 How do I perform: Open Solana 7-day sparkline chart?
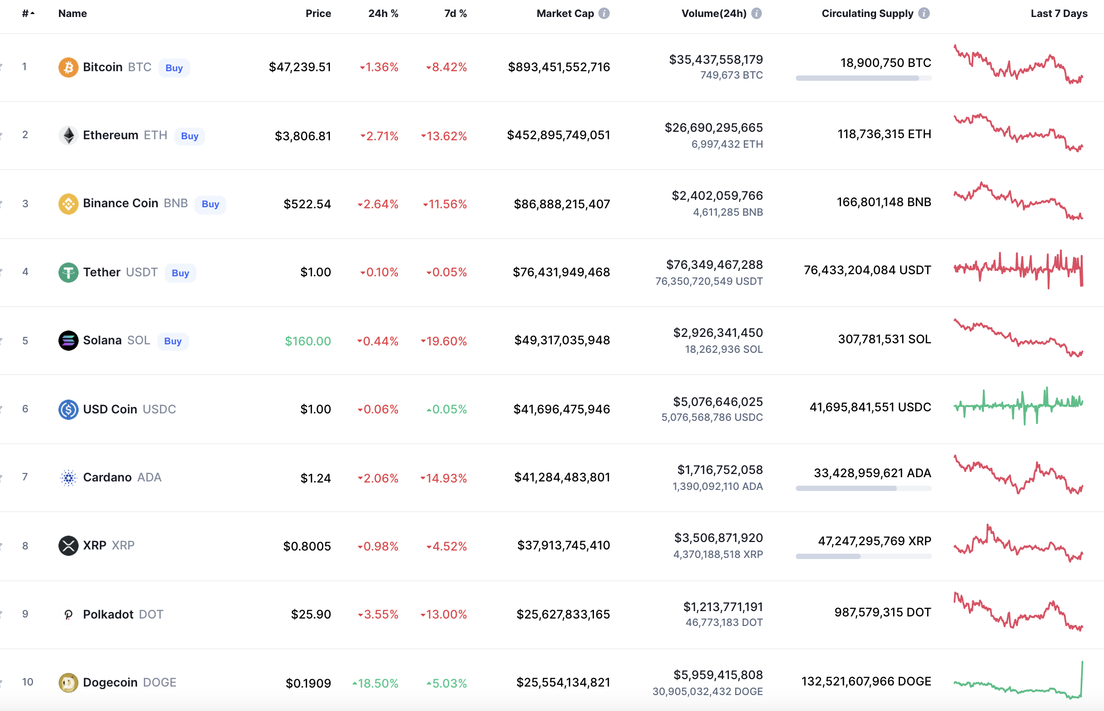coord(1018,338)
